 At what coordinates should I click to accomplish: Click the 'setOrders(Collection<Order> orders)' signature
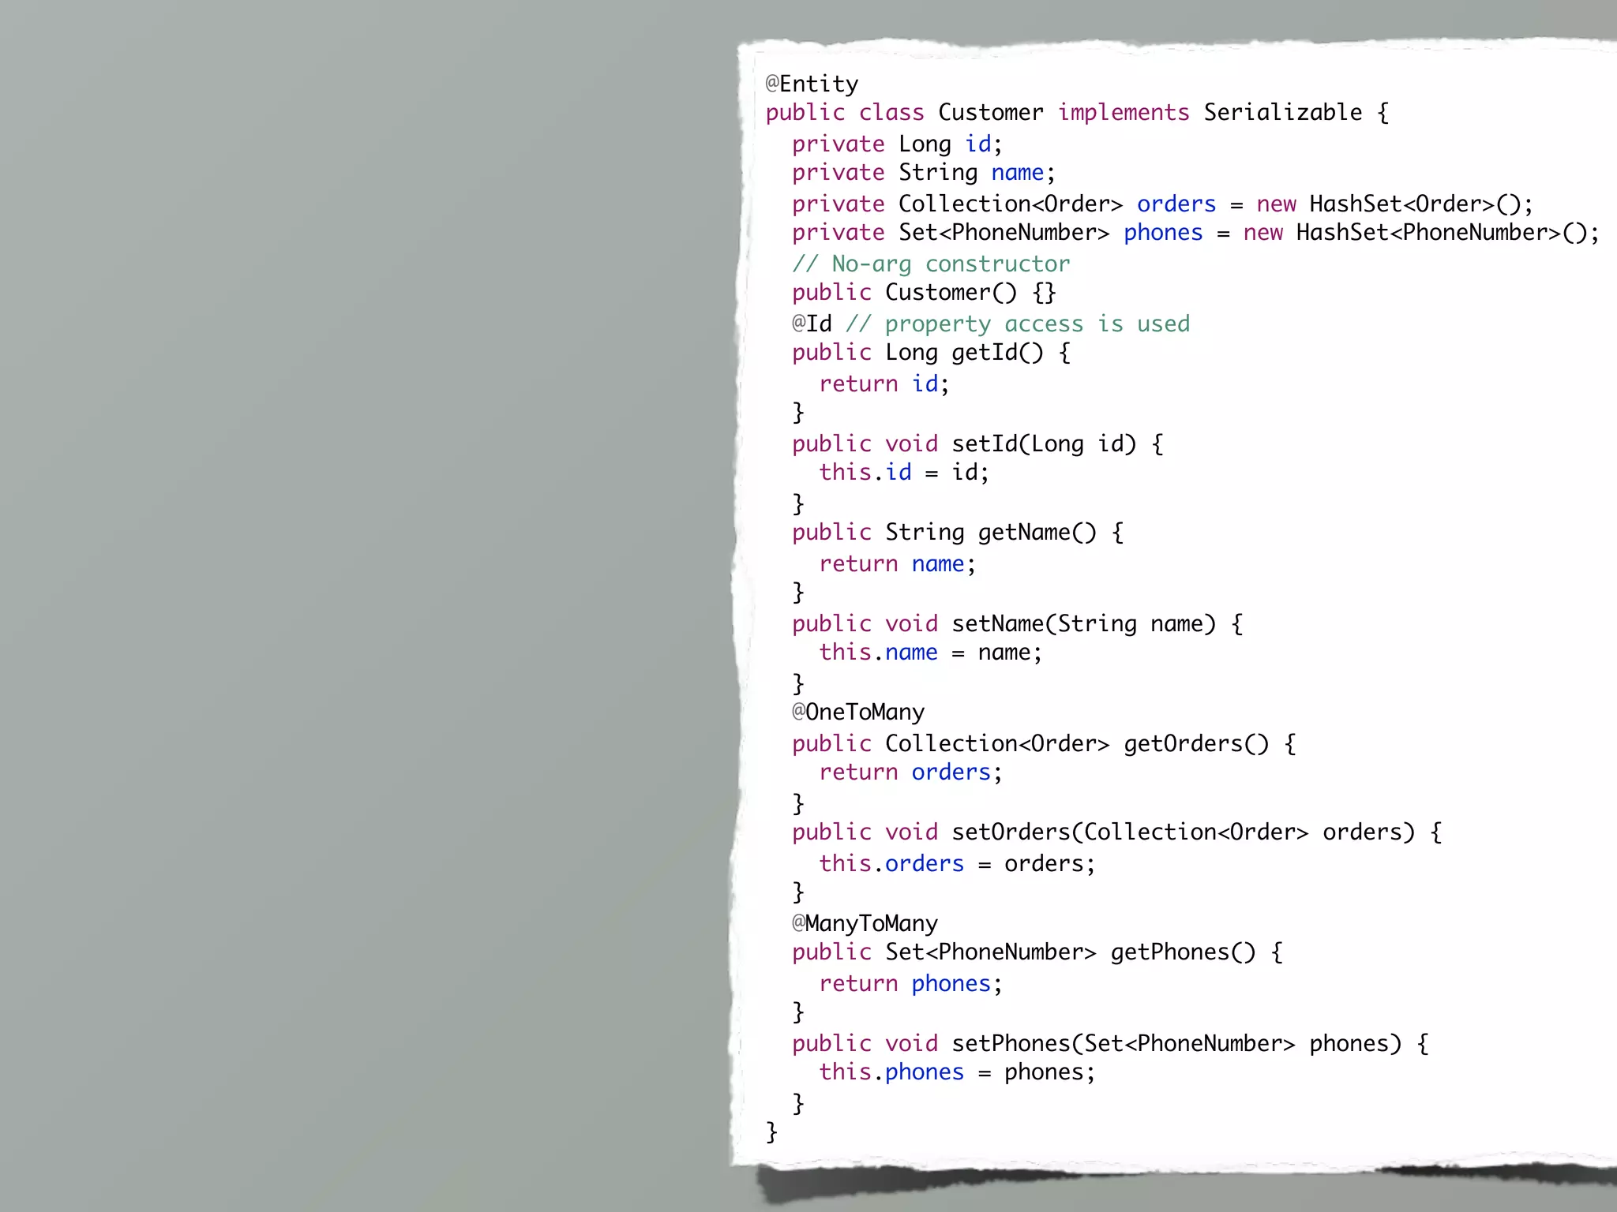click(1117, 832)
